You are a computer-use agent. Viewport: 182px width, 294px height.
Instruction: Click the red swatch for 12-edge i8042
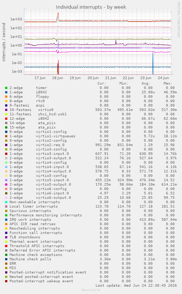[x=6, y=119]
